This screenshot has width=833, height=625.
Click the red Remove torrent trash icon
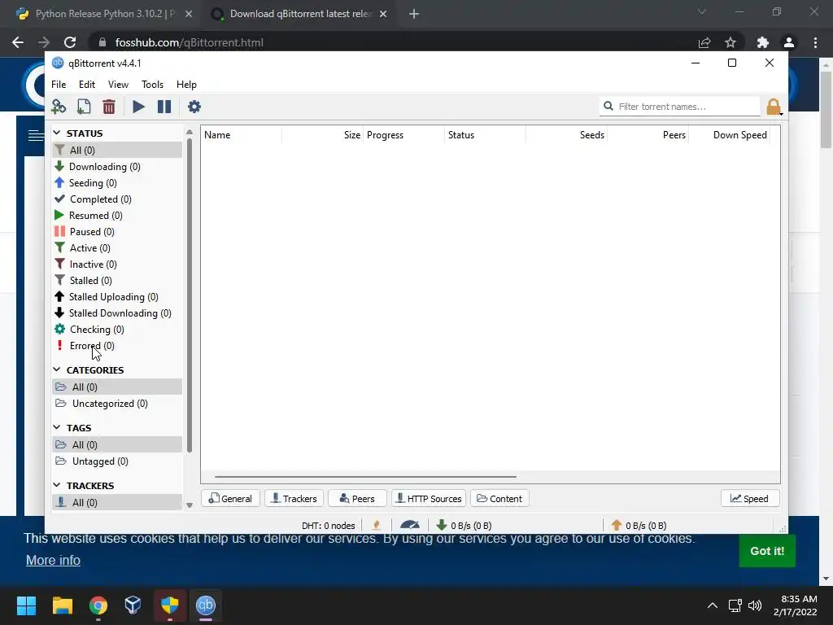tap(109, 107)
